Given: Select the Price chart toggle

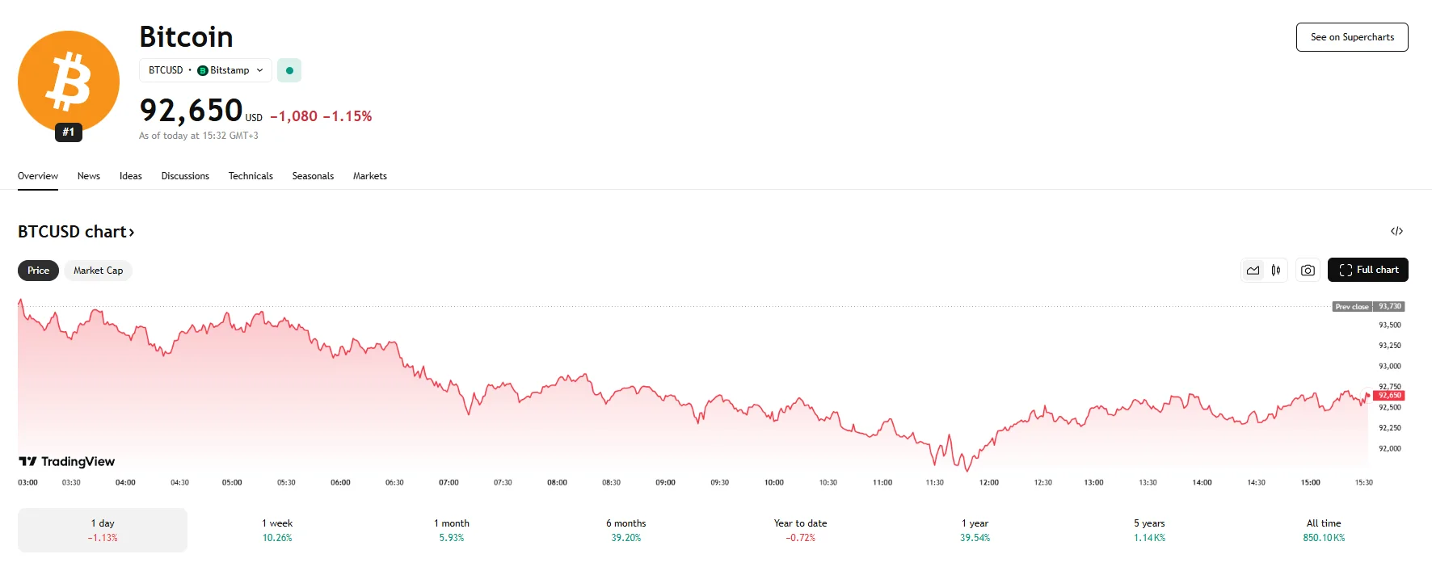Looking at the screenshot, I should pyautogui.click(x=38, y=271).
